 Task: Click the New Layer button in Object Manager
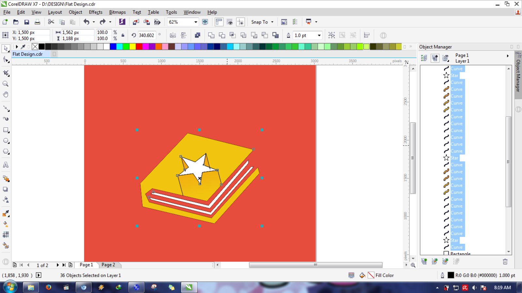[424, 261]
